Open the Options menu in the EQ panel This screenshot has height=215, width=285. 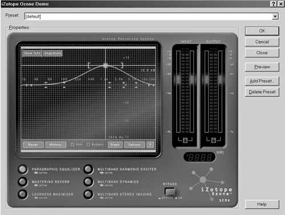click(135, 144)
